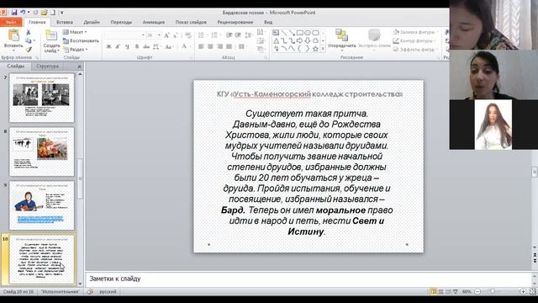This screenshot has width=538, height=303.
Task: Toggle italic К formatting
Action: tap(118, 47)
